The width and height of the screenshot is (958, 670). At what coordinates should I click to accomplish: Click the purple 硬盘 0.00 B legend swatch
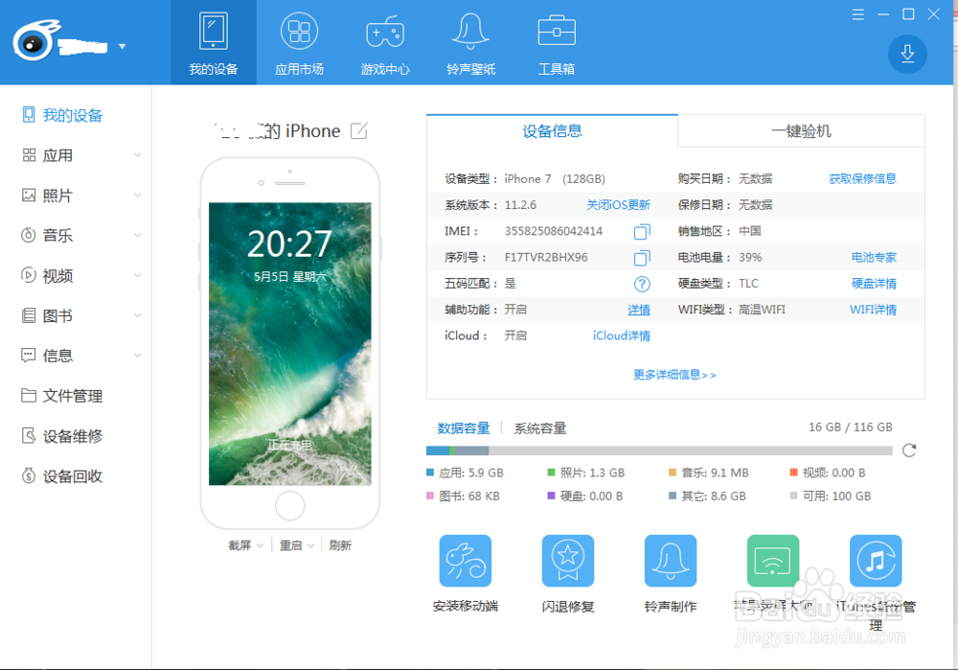[x=551, y=496]
